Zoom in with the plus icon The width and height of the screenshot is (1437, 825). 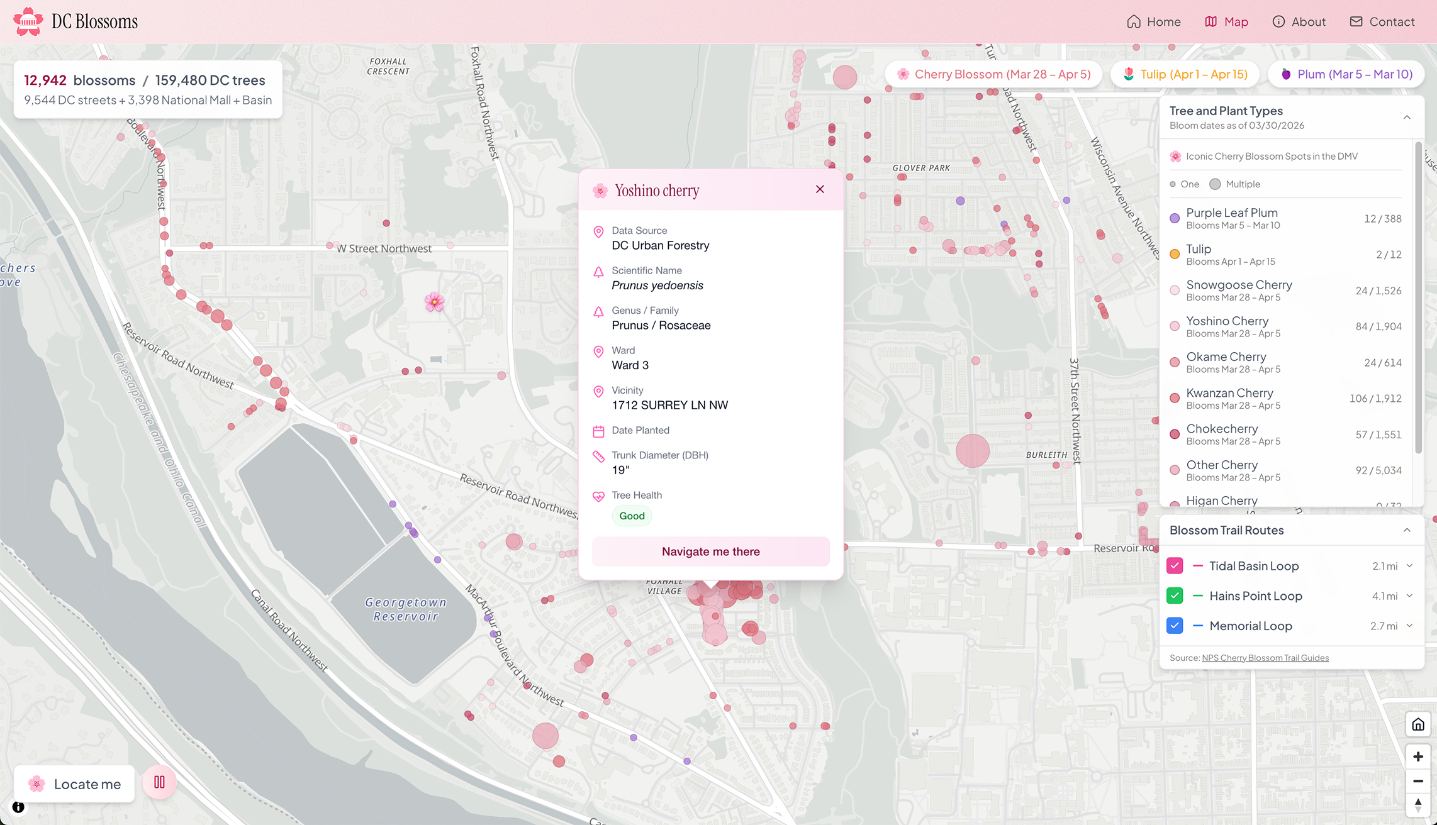pos(1418,757)
